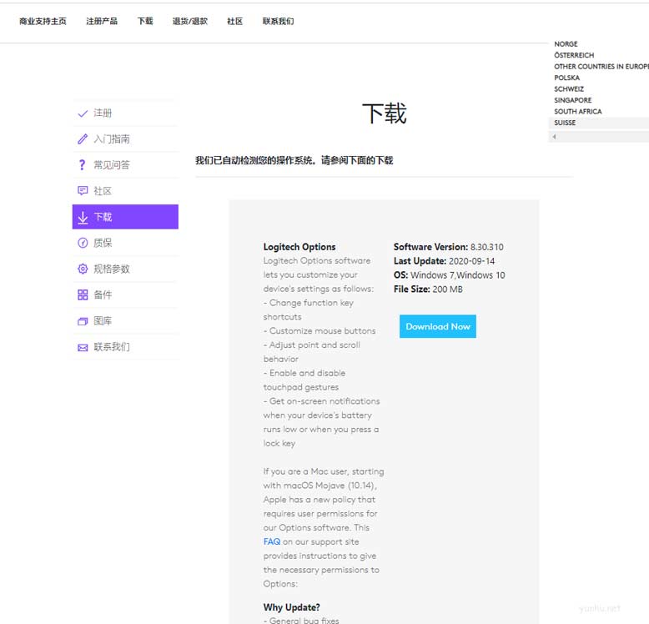Viewport: 649px width, 624px height.
Task: Click the gallery icon beside 图库
Action: pyautogui.click(x=83, y=321)
